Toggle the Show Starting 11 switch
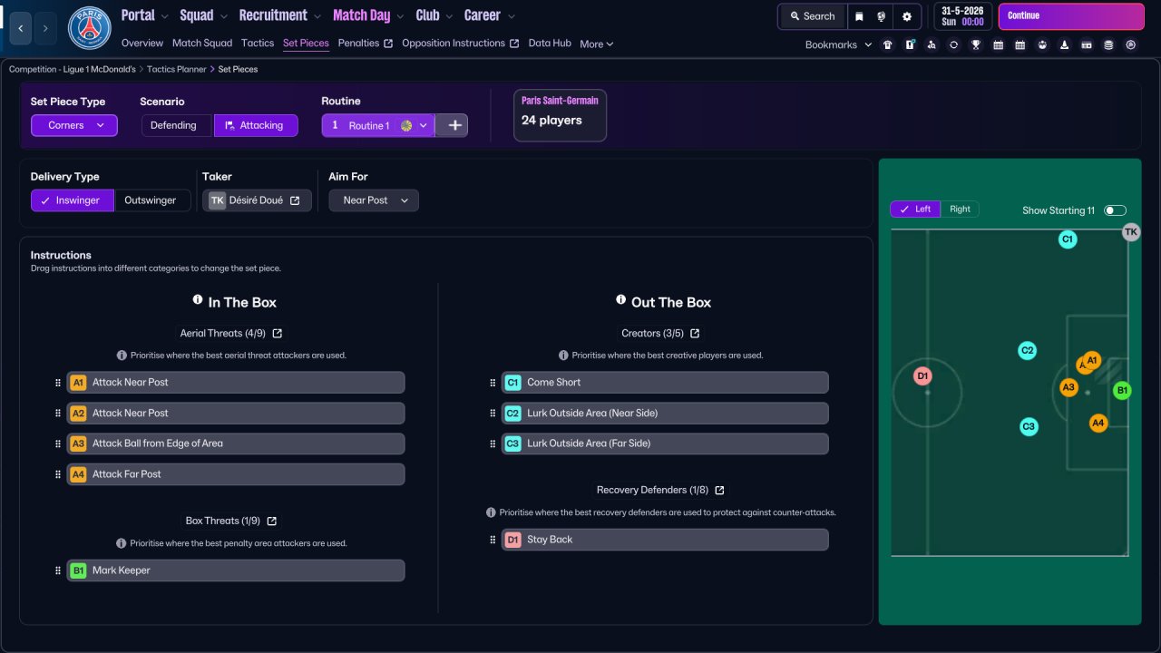 1115,210
